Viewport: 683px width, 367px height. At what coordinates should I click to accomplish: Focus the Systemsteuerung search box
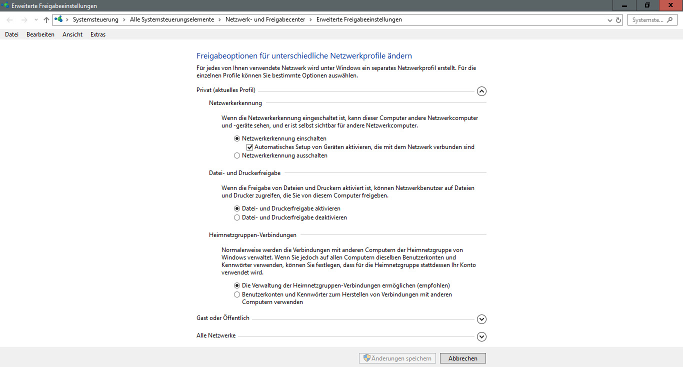pyautogui.click(x=652, y=20)
